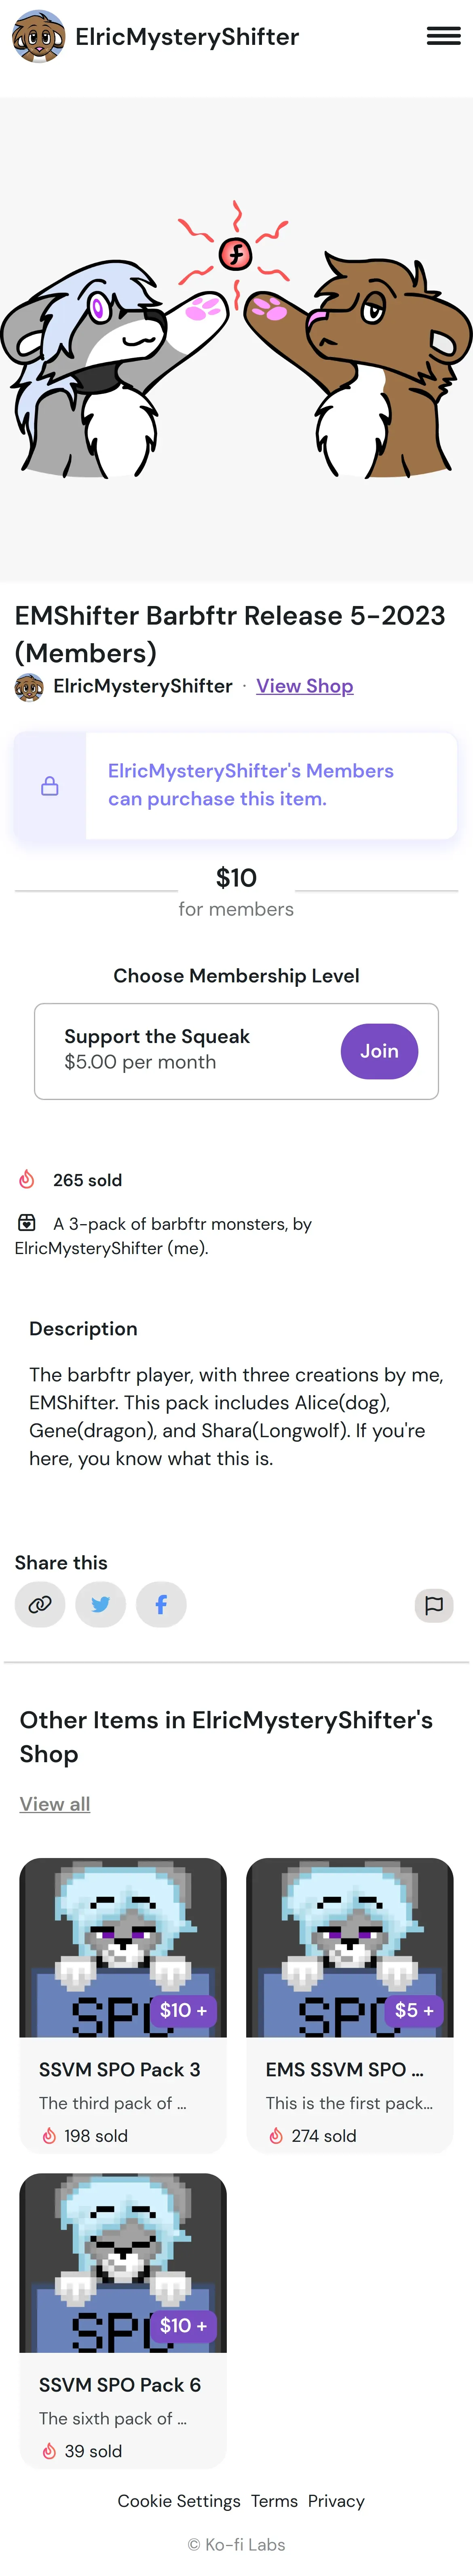Image resolution: width=473 pixels, height=2576 pixels.
Task: Copy the share link icon
Action: (40, 1604)
